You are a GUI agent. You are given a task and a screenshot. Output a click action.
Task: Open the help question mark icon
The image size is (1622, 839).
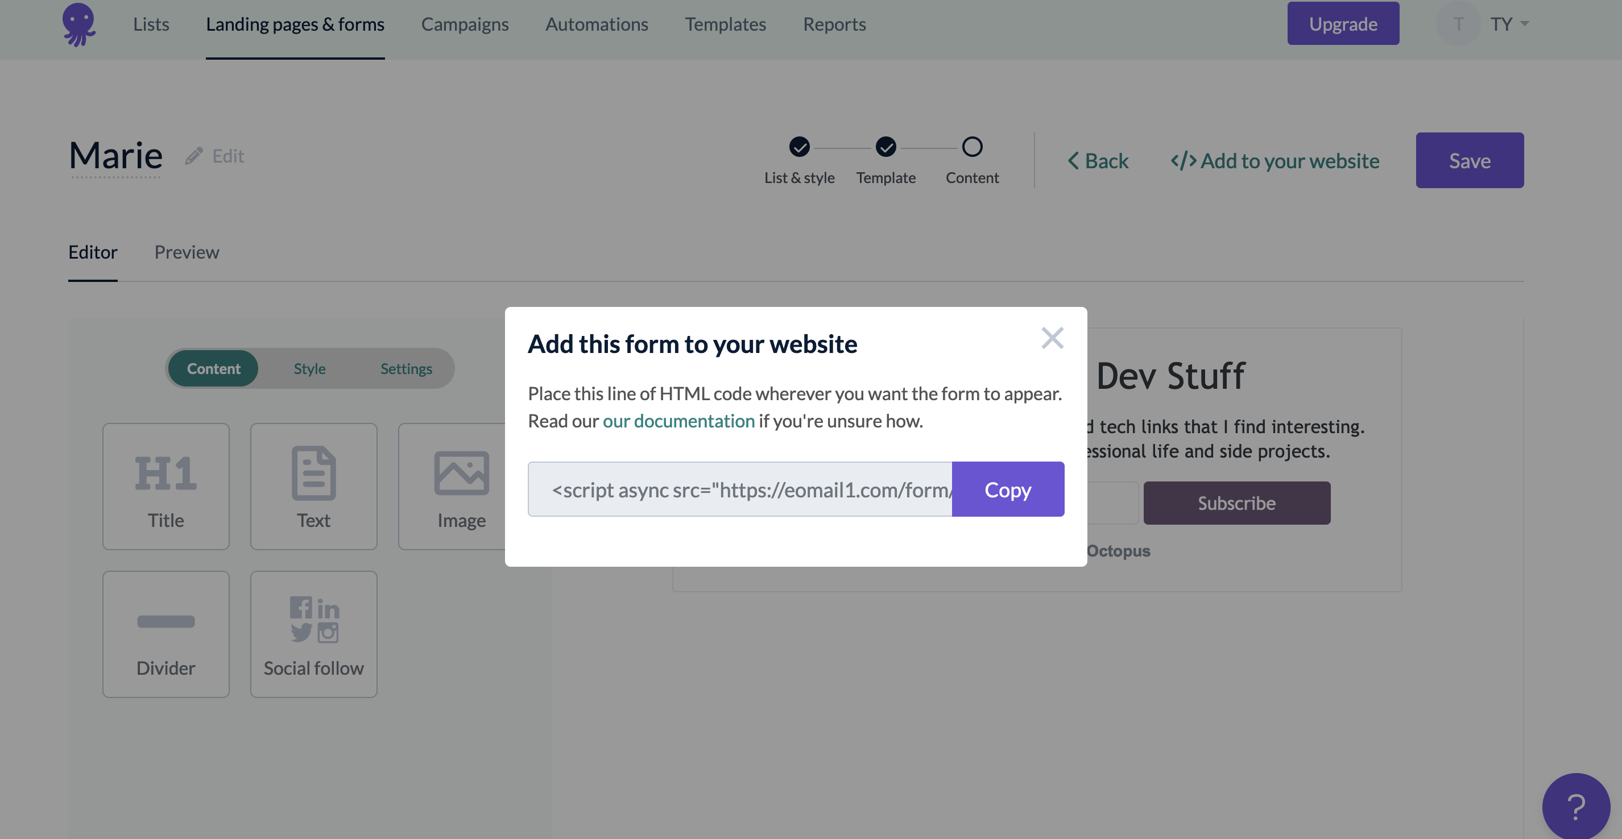(1575, 806)
